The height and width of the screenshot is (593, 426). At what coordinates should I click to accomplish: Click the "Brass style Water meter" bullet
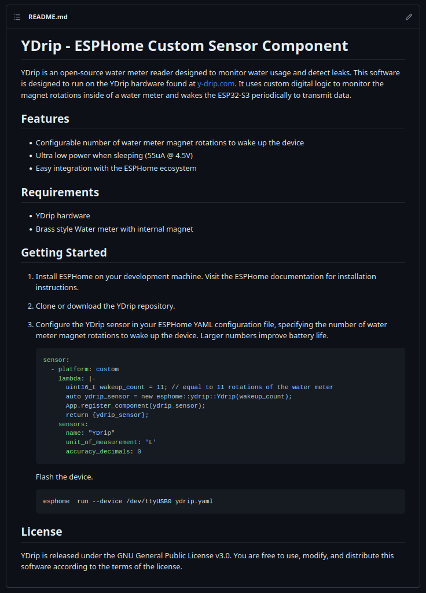pyautogui.click(x=115, y=229)
